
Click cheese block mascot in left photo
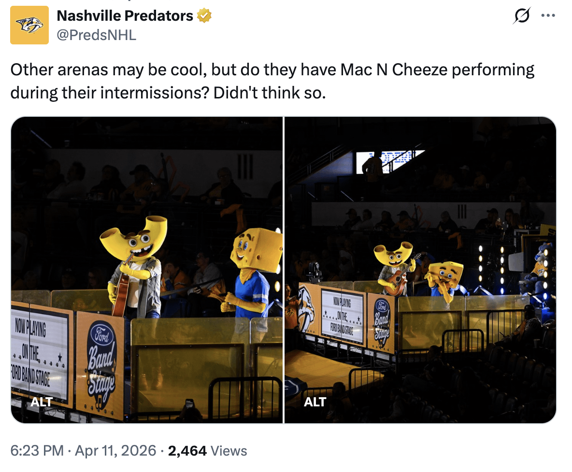point(250,270)
